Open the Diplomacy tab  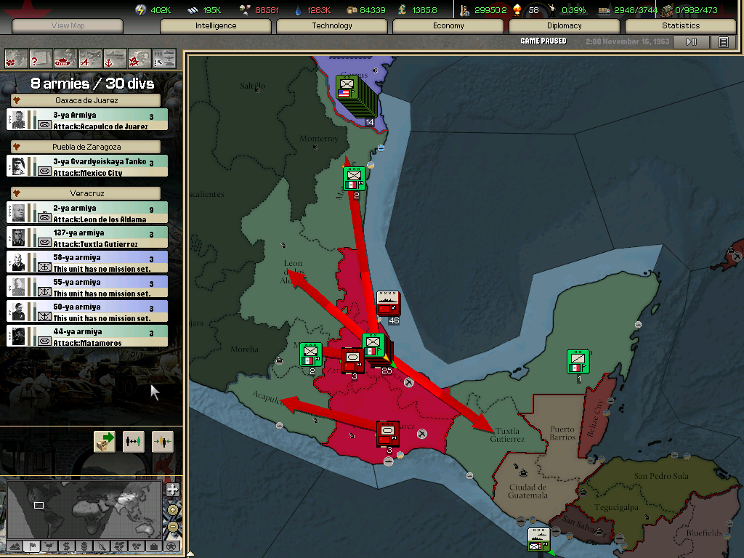564,26
